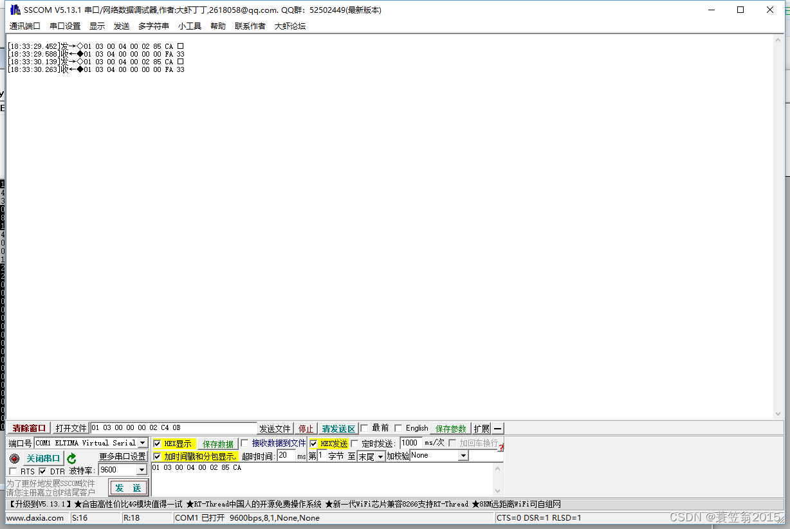Click the send area scrollbar up arrow

(x=498, y=468)
